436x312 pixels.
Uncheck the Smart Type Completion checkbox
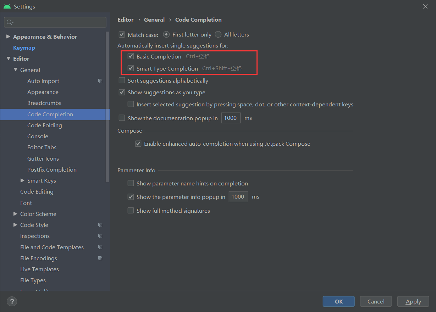(131, 68)
